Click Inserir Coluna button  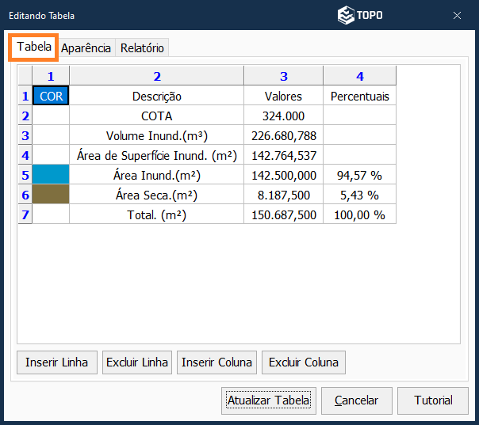217,362
